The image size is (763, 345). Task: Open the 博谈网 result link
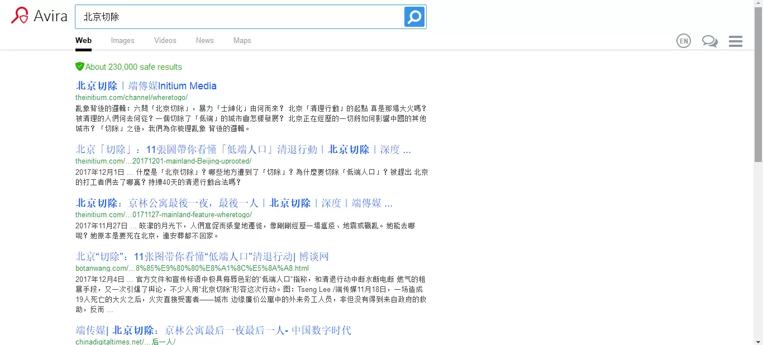tap(202, 257)
